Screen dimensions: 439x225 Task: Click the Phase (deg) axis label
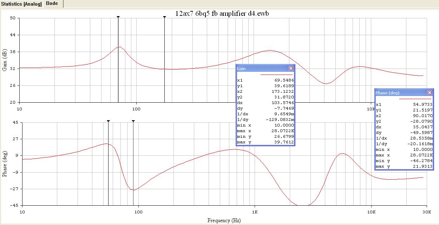[5, 164]
